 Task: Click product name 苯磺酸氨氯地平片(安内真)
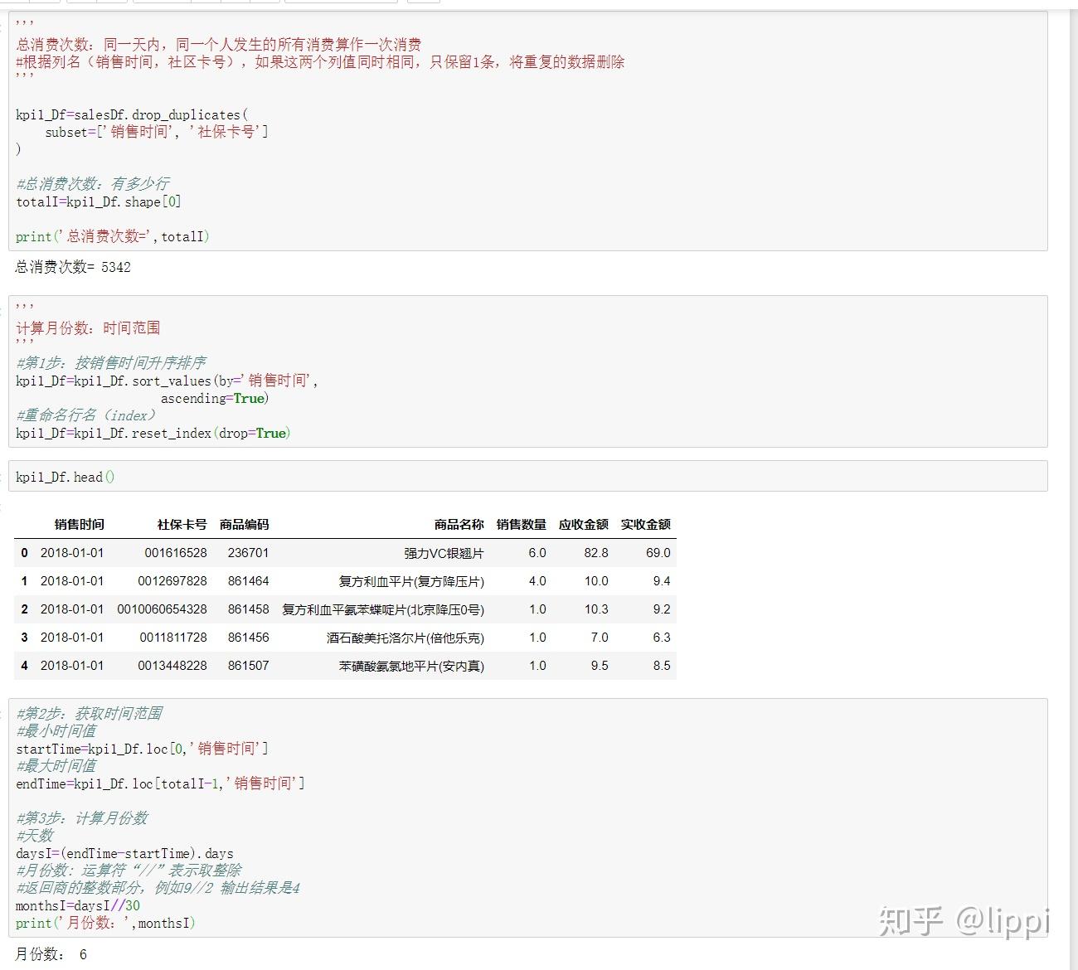(x=411, y=666)
